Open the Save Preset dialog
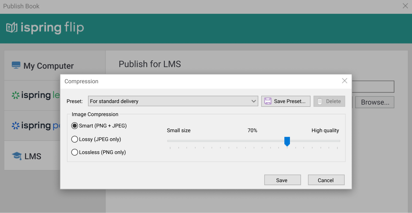This screenshot has height=213, width=412. 286,101
